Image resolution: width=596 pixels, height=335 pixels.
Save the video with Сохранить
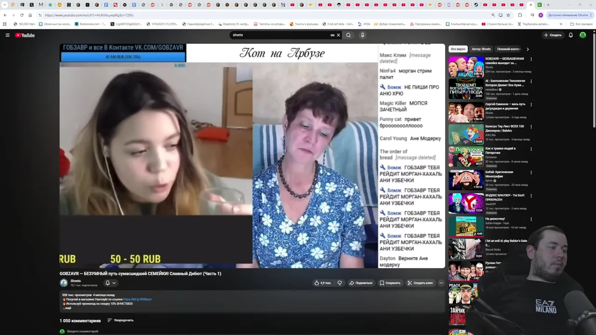[390, 283]
